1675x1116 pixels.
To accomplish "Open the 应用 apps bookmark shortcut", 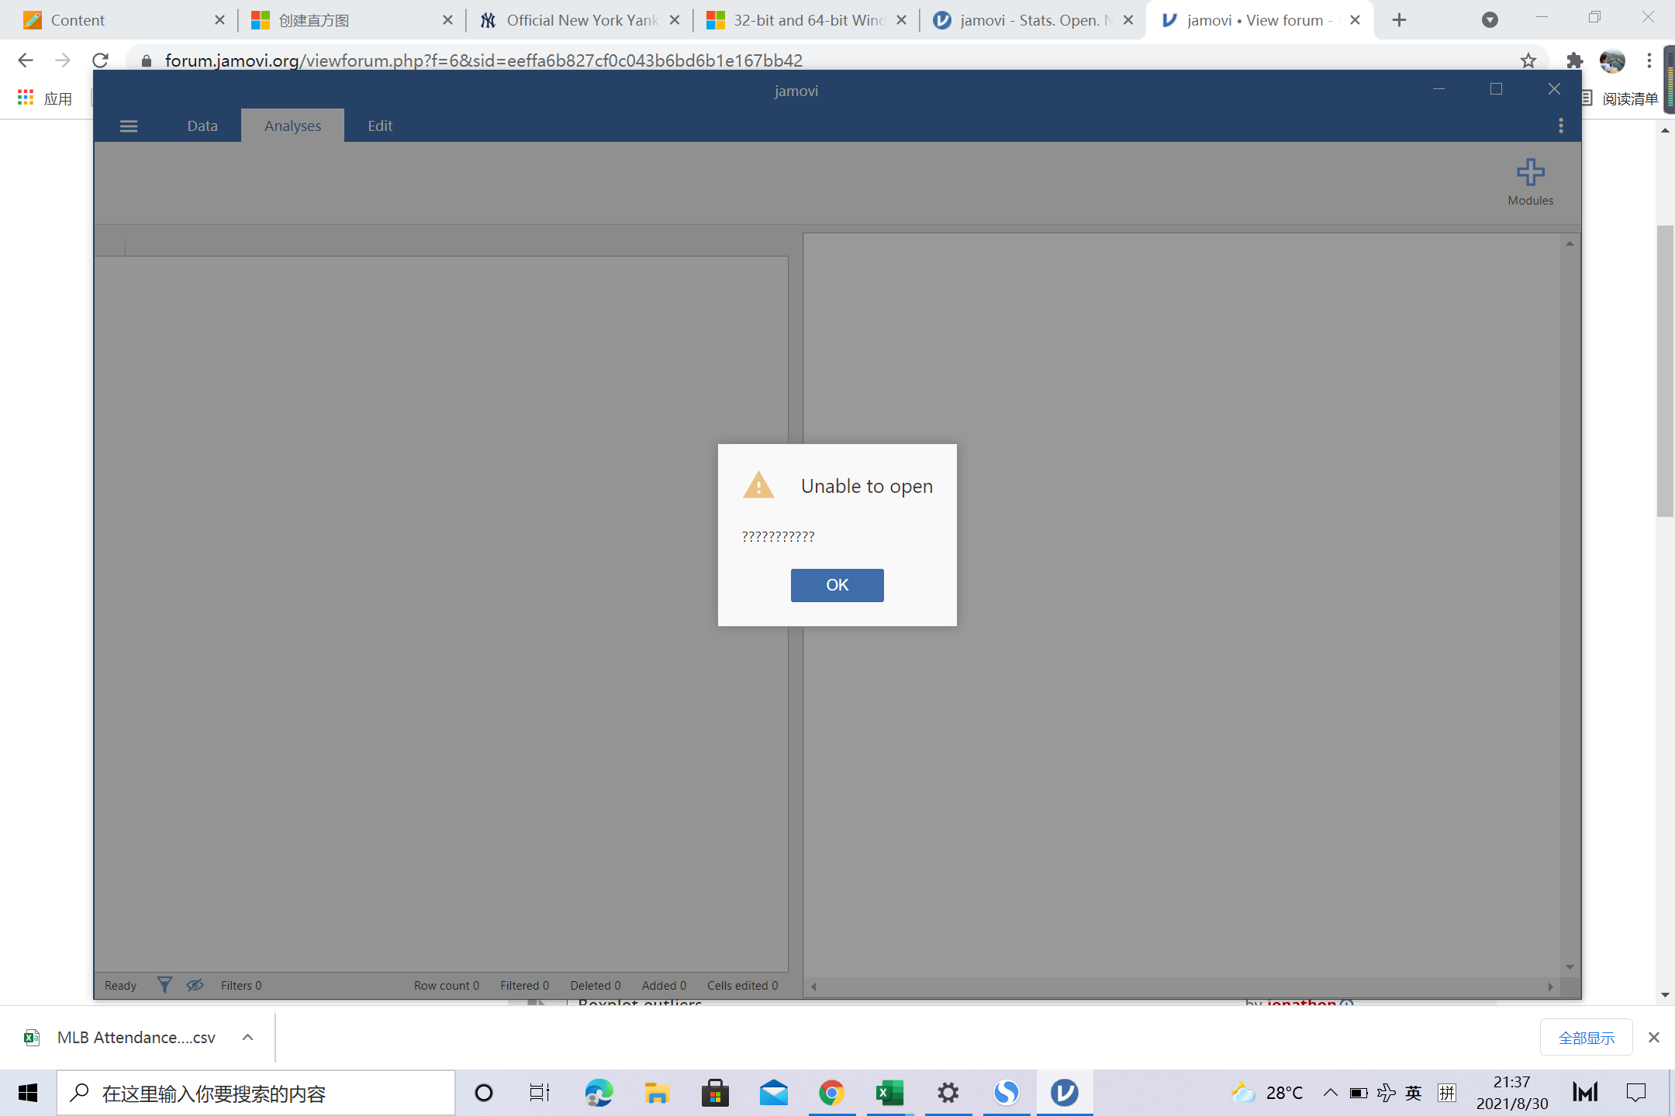I will [45, 98].
